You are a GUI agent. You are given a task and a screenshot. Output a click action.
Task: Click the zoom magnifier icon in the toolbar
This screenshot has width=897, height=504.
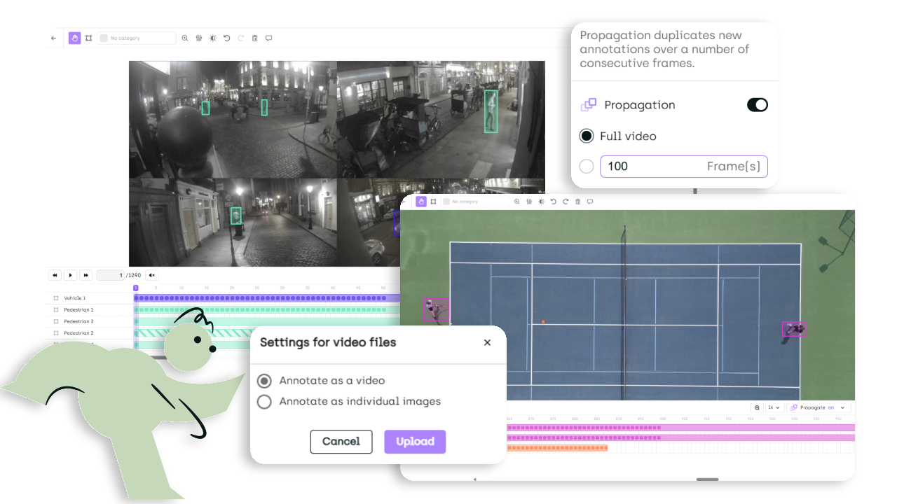click(185, 38)
